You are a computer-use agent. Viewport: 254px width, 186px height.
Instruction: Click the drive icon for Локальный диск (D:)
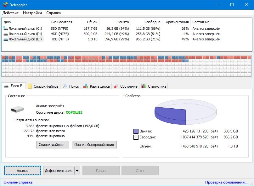[5, 34]
